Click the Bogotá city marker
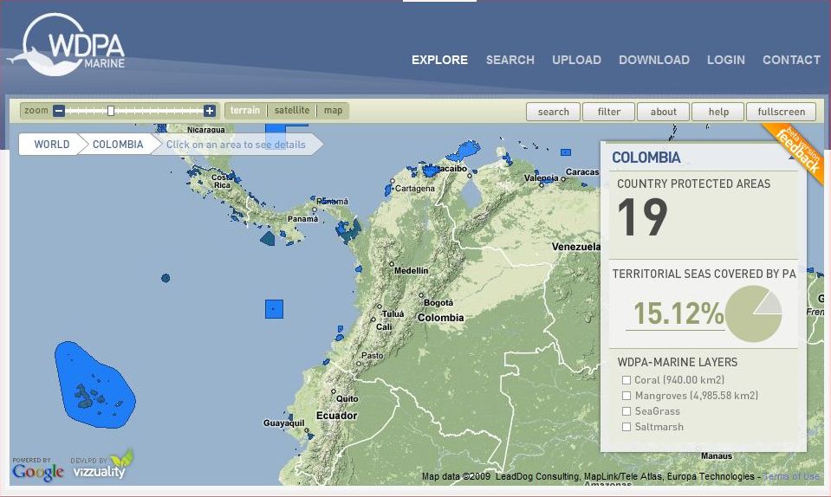This screenshot has width=831, height=497. [x=421, y=295]
